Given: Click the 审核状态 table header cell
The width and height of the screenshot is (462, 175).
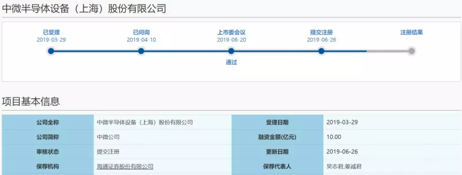Looking at the screenshot, I should [48, 152].
